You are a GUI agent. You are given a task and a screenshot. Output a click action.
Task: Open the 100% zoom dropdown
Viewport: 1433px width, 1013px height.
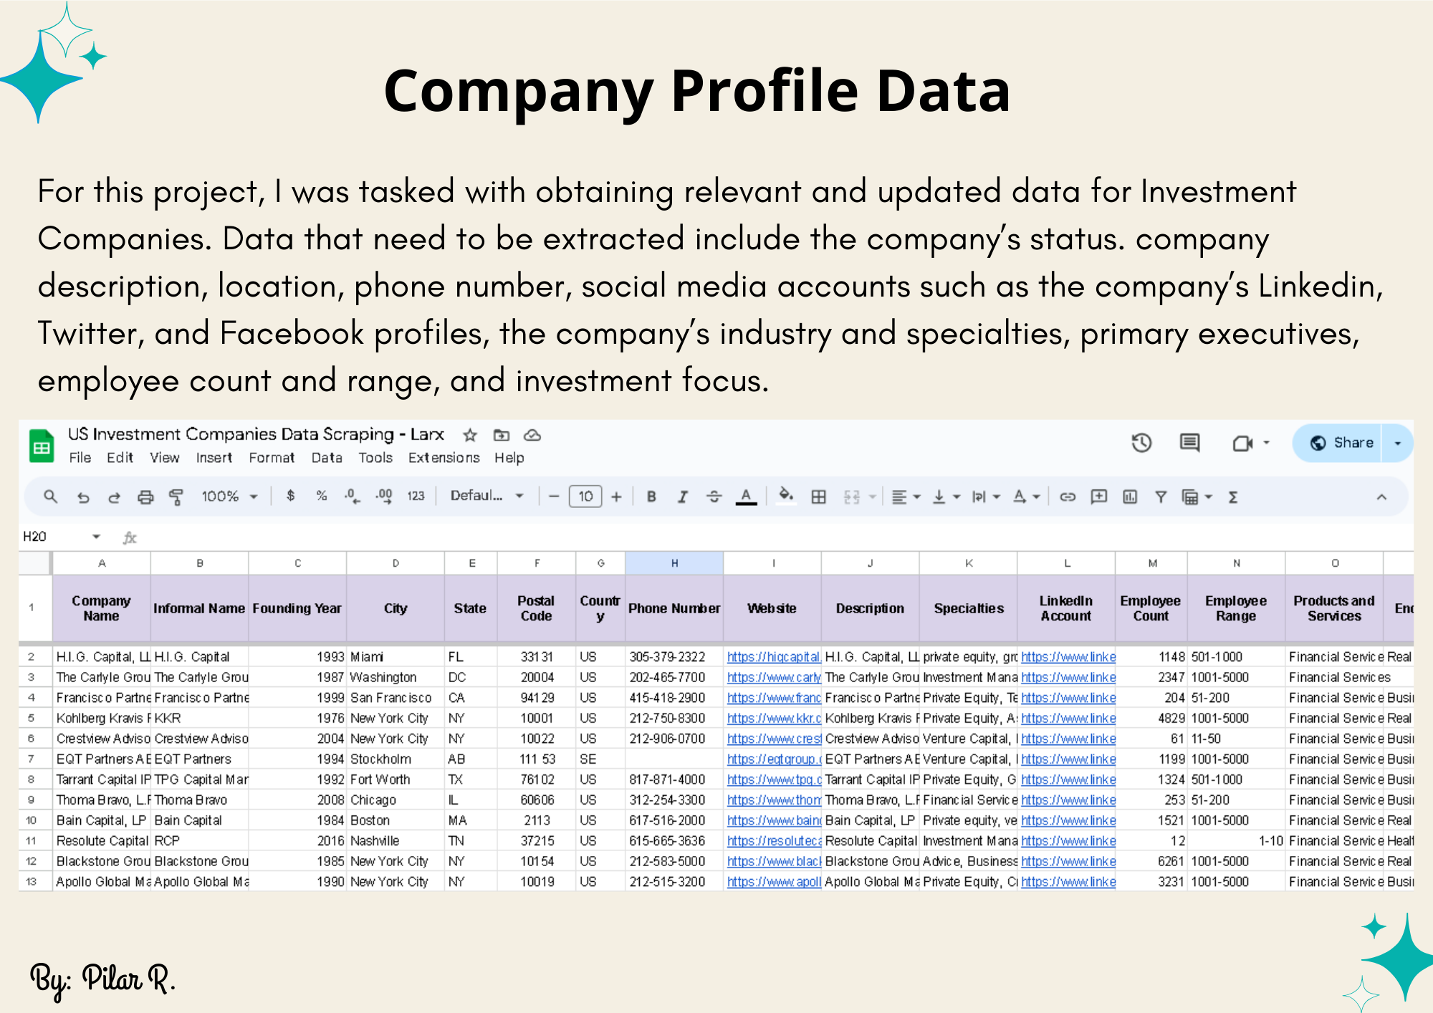click(x=229, y=496)
